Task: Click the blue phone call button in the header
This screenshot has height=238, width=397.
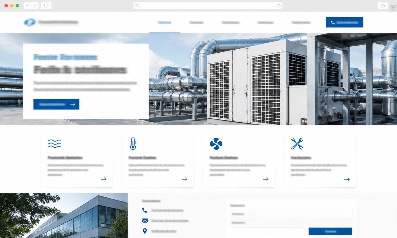Action: click(345, 22)
